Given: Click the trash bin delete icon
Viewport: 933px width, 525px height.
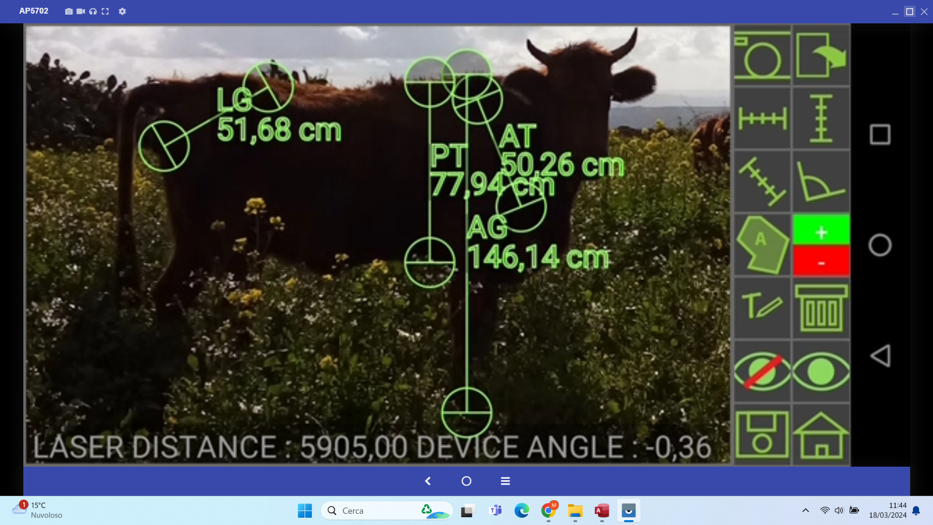Looking at the screenshot, I should [821, 308].
